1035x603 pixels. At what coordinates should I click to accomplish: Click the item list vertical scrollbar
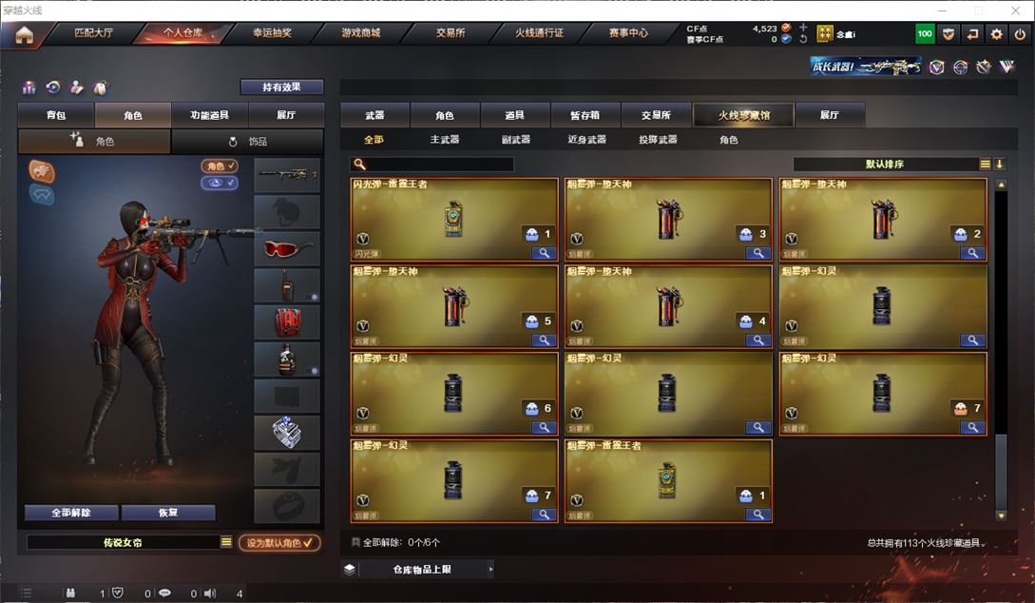(x=1001, y=349)
